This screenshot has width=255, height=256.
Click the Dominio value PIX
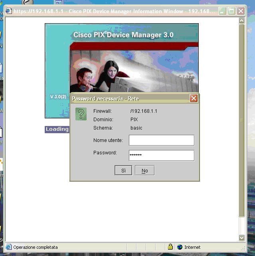134,120
